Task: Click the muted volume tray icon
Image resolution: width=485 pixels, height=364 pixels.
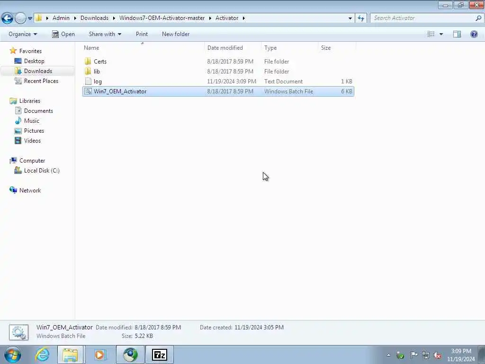Action: [x=437, y=355]
